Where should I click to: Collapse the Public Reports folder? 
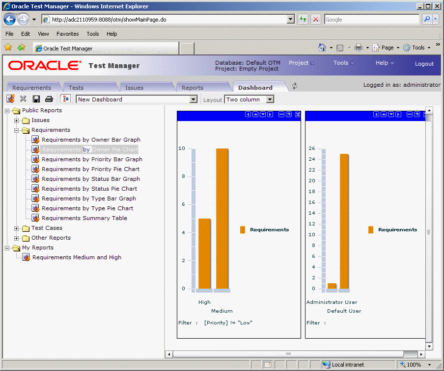(x=7, y=111)
